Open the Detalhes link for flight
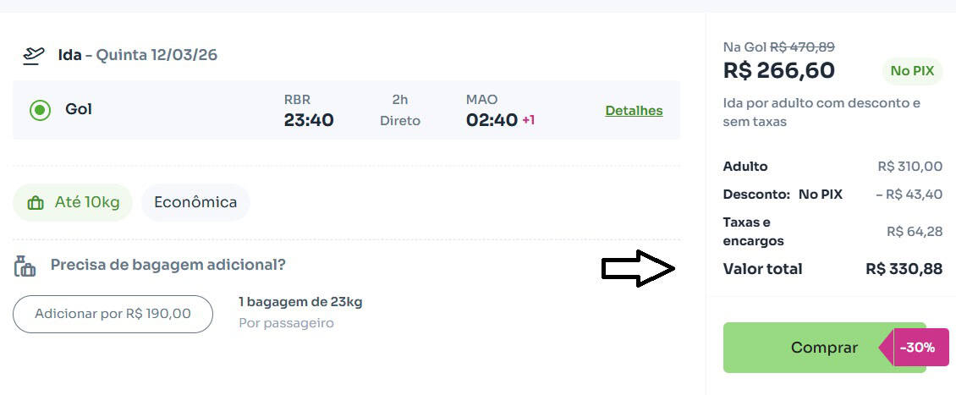Image resolution: width=956 pixels, height=395 pixels. click(634, 111)
